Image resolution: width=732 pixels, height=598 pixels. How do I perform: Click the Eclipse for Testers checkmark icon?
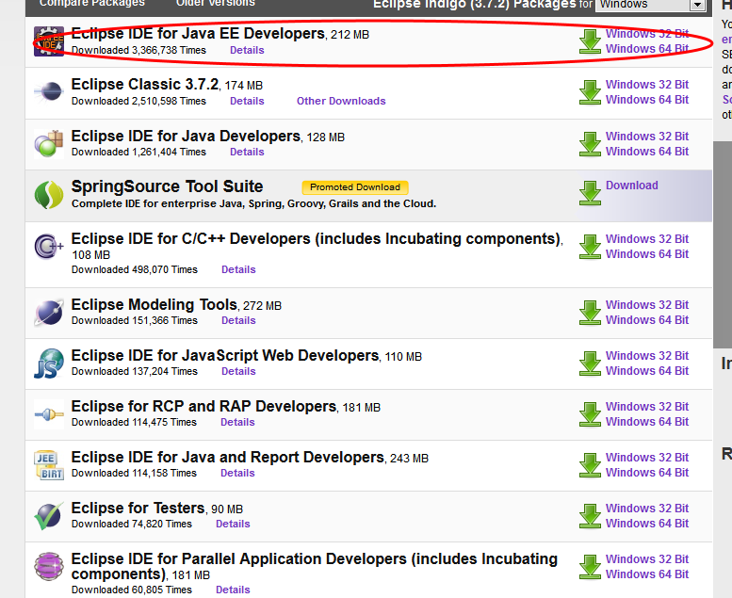49,516
